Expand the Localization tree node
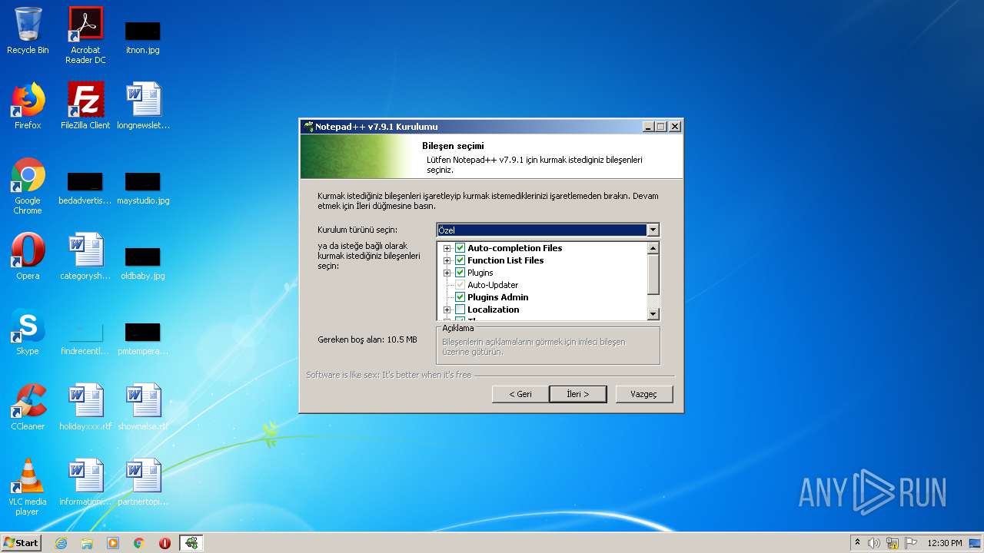This screenshot has width=984, height=553. [x=447, y=310]
